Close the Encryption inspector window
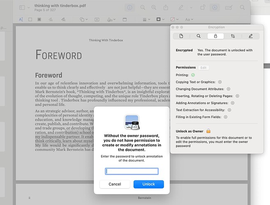The image size is (270, 205). [x=173, y=27]
